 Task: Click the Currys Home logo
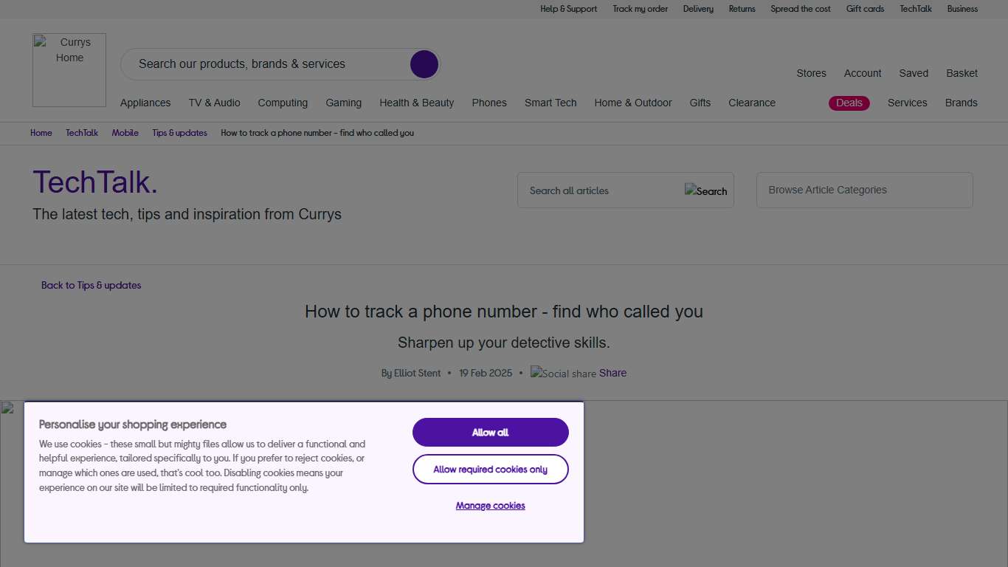tap(69, 70)
